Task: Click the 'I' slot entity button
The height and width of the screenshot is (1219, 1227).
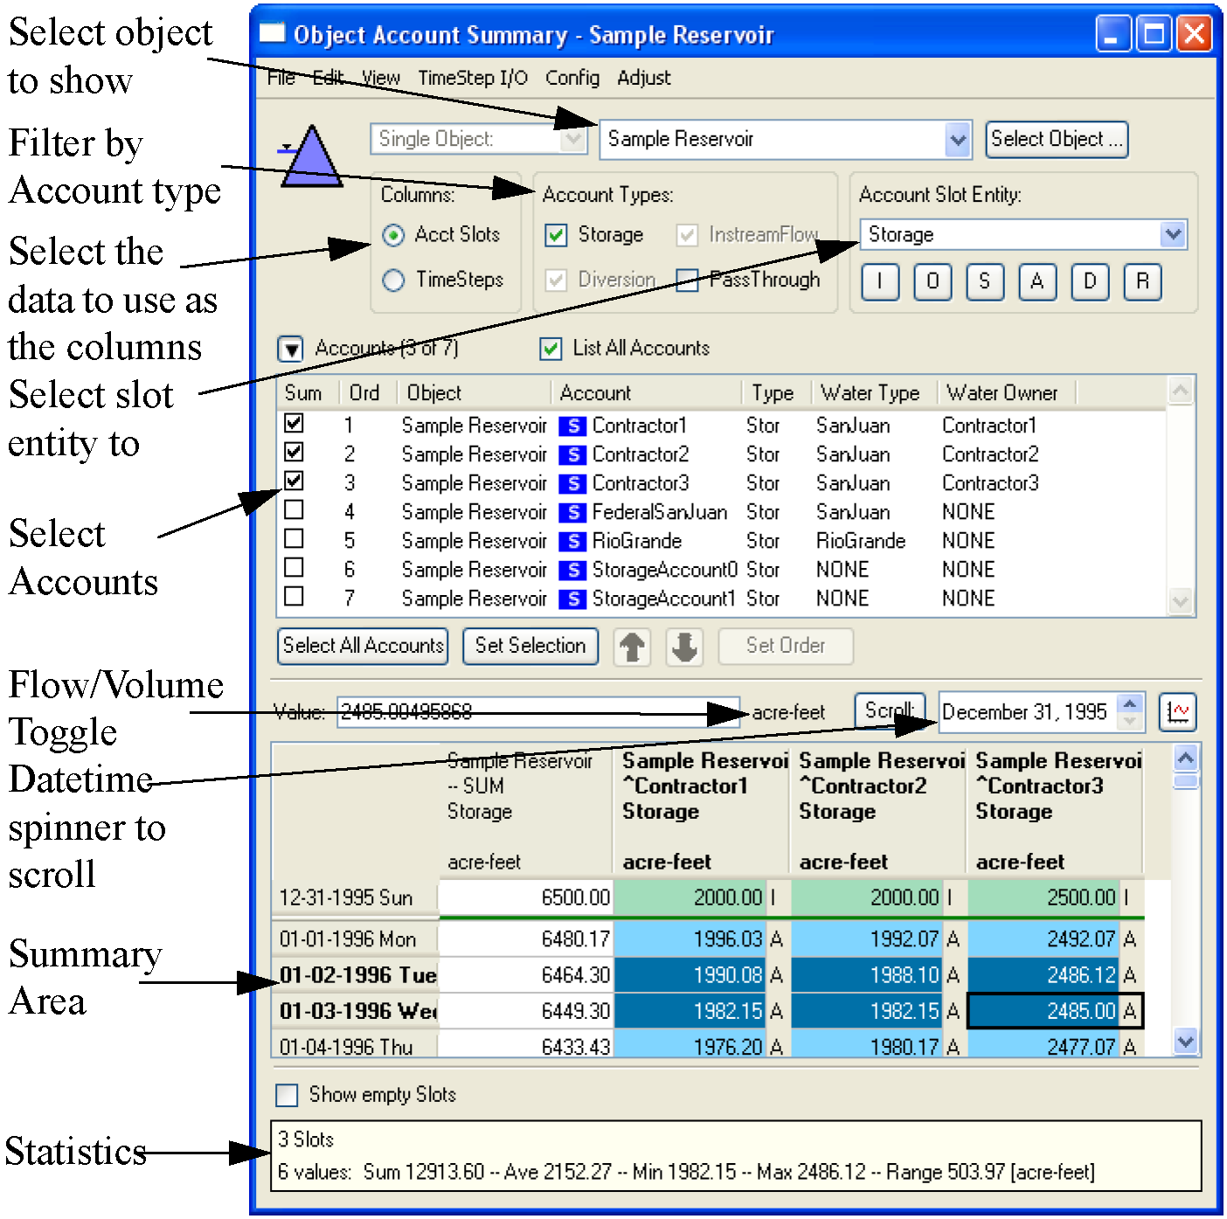Action: tap(879, 281)
